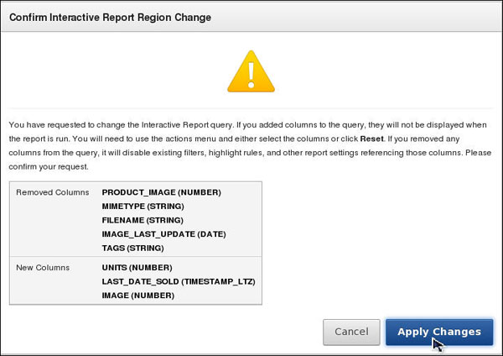This screenshot has height=356, width=503.
Task: Click the 'You have requested to change' sentence
Action: click(60, 123)
